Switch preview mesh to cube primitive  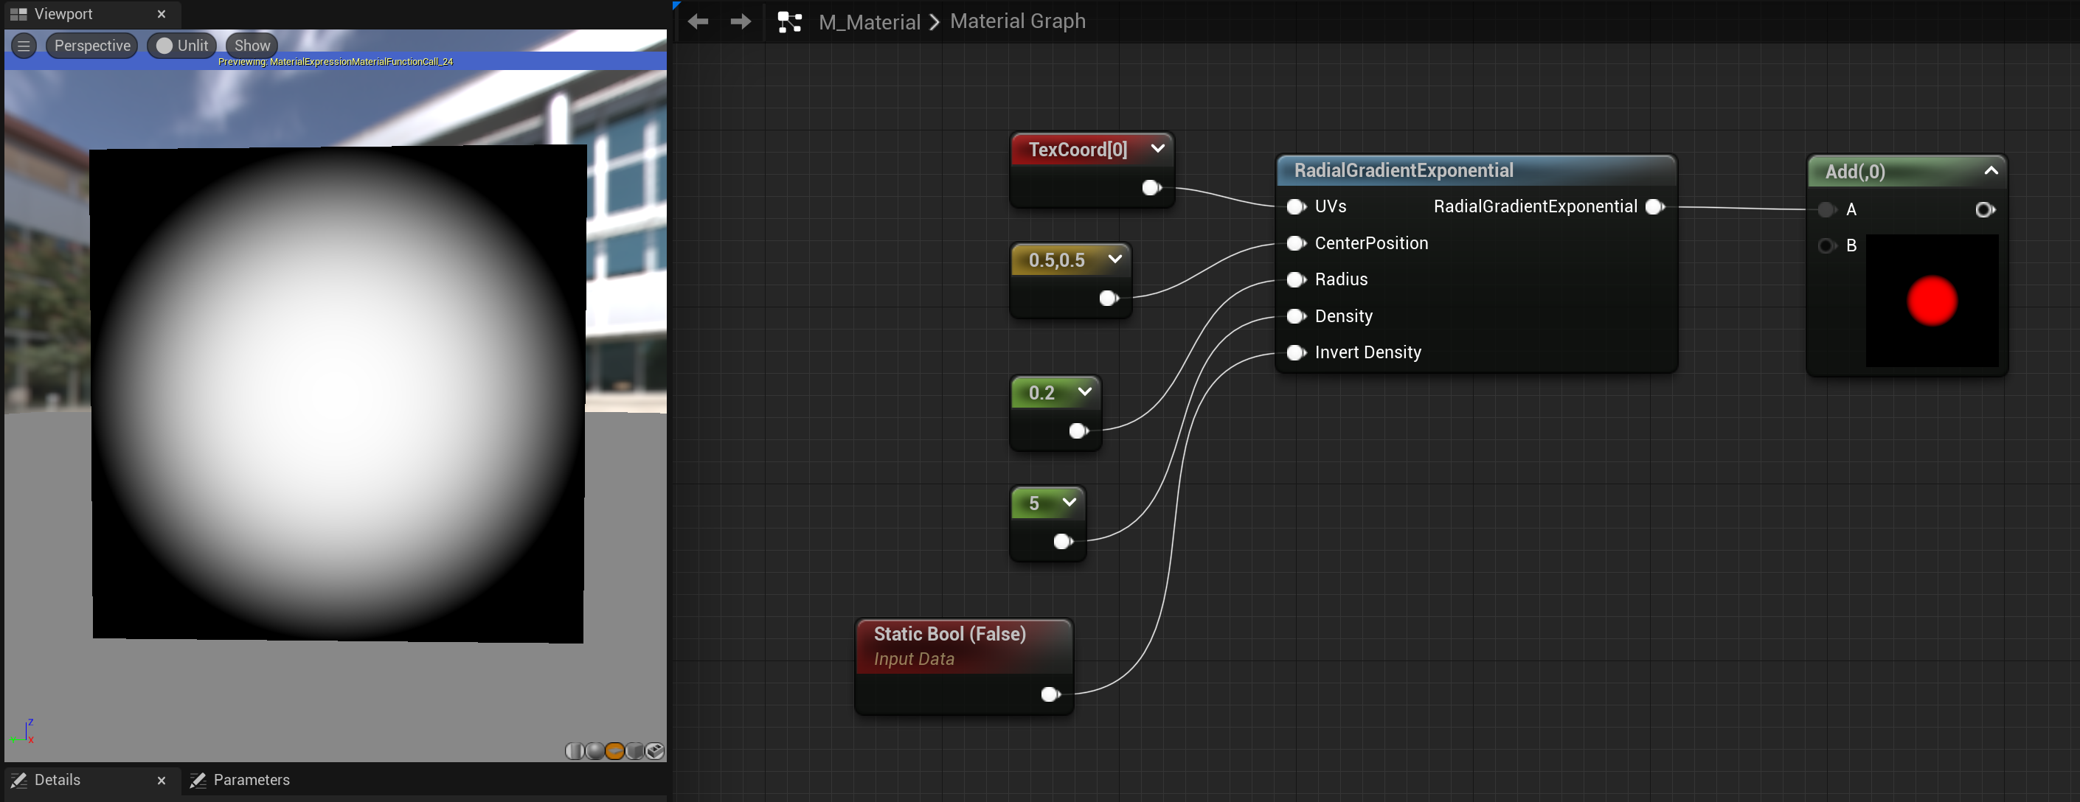pos(634,751)
